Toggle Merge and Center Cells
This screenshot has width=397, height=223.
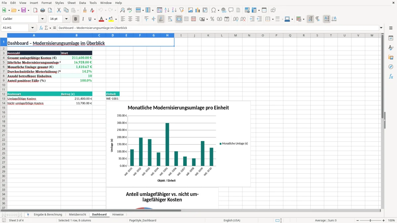[179, 19]
